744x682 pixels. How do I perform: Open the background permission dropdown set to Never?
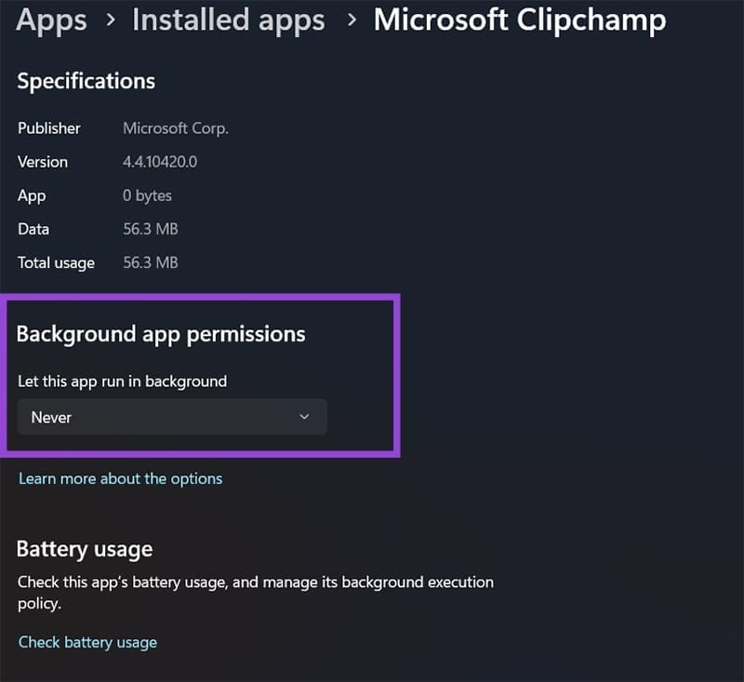coord(172,418)
